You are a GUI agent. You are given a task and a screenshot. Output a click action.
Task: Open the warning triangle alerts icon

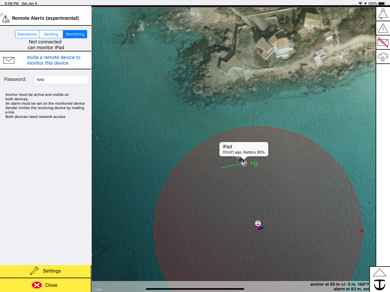pyautogui.click(x=383, y=28)
